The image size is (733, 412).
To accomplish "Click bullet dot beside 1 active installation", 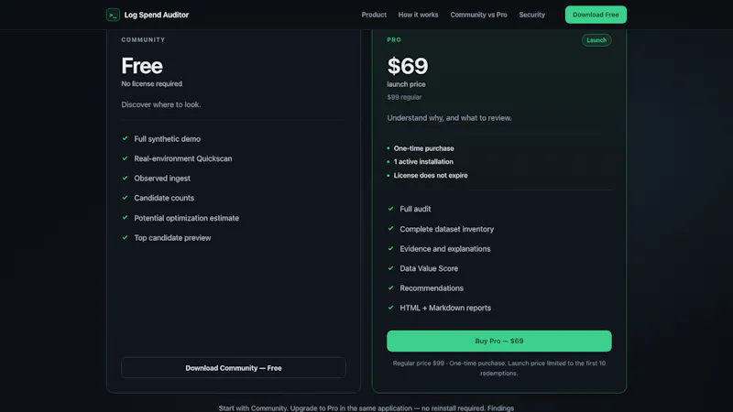I will pyautogui.click(x=388, y=162).
